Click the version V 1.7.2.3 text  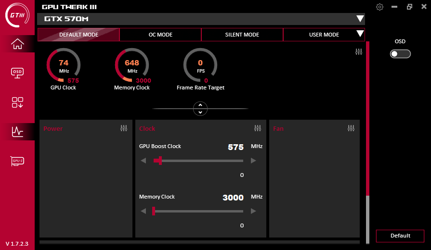[17, 244]
